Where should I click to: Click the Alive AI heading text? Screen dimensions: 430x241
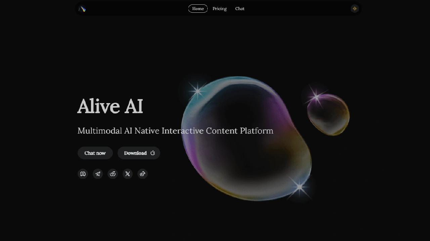click(x=110, y=106)
